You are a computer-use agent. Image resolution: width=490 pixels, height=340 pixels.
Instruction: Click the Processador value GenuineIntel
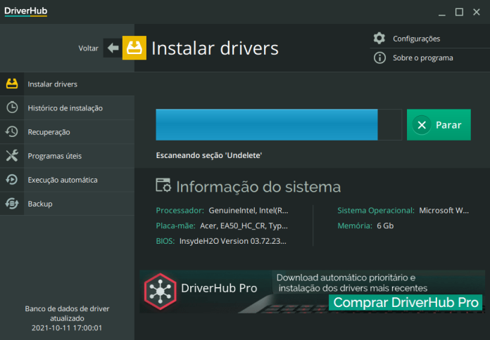(x=249, y=211)
